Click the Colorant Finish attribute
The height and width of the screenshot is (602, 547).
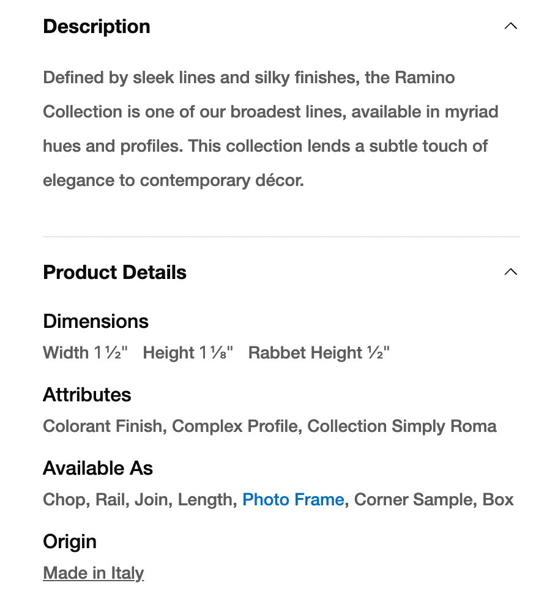[104, 426]
